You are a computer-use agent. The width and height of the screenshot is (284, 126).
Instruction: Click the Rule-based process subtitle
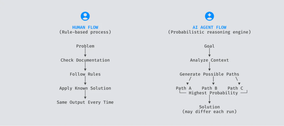coord(85,32)
